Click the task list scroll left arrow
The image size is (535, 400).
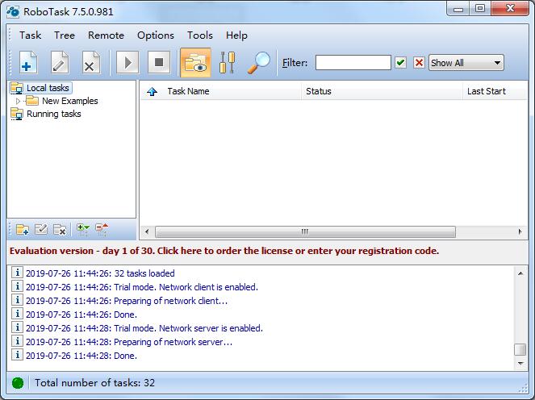147,232
